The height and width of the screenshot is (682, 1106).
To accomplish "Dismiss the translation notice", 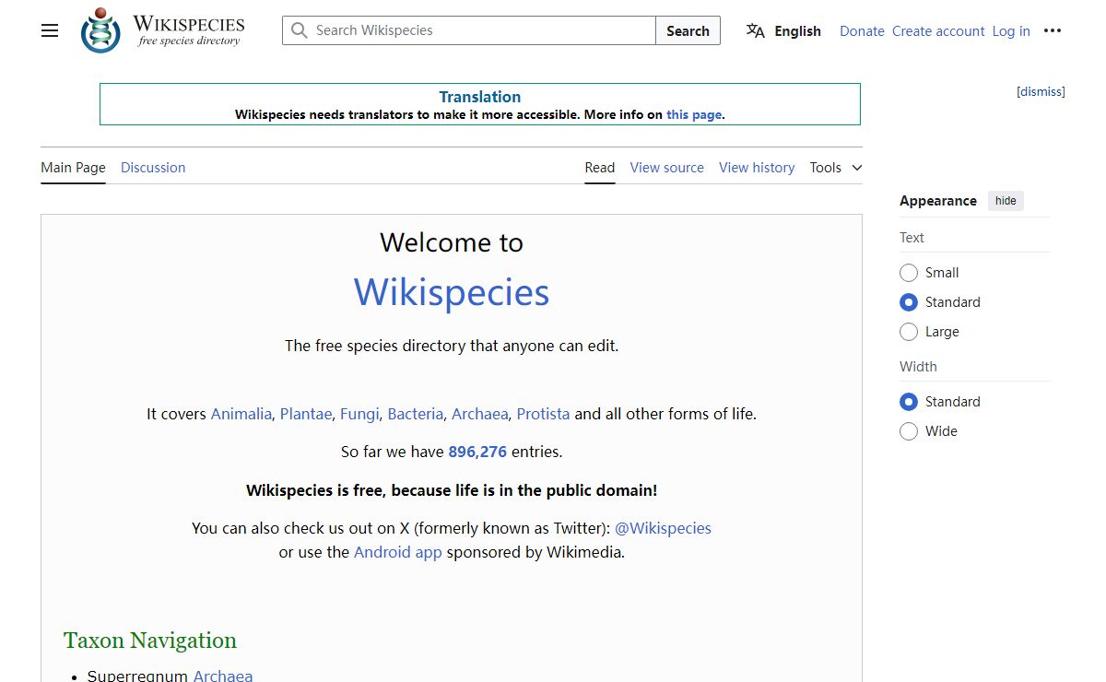I will [1041, 91].
